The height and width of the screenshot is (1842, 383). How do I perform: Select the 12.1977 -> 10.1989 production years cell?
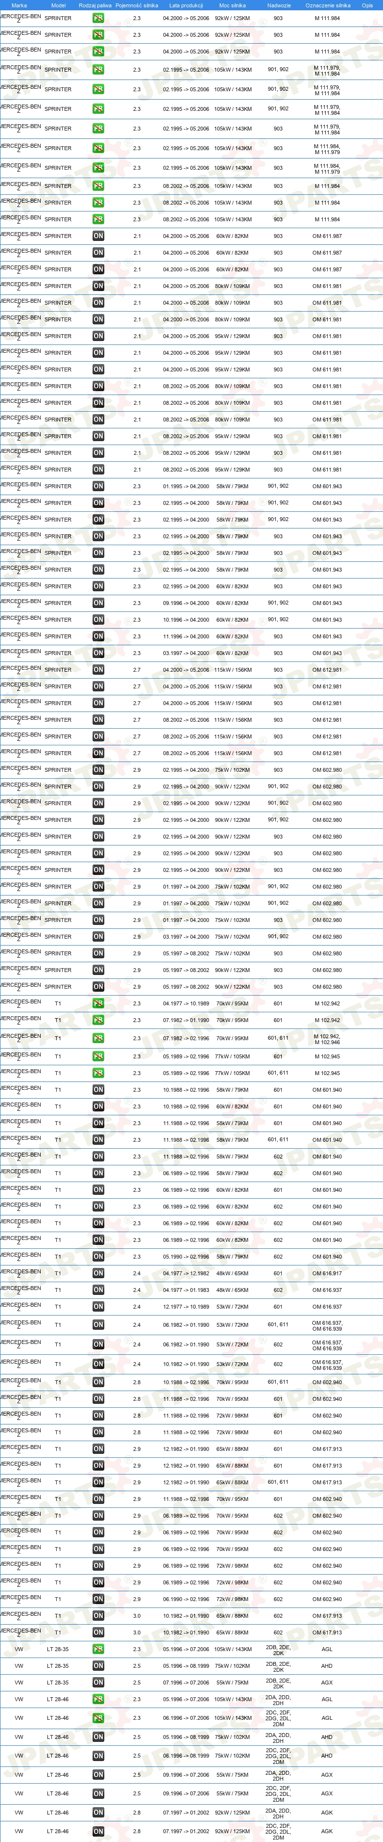pos(186,1306)
